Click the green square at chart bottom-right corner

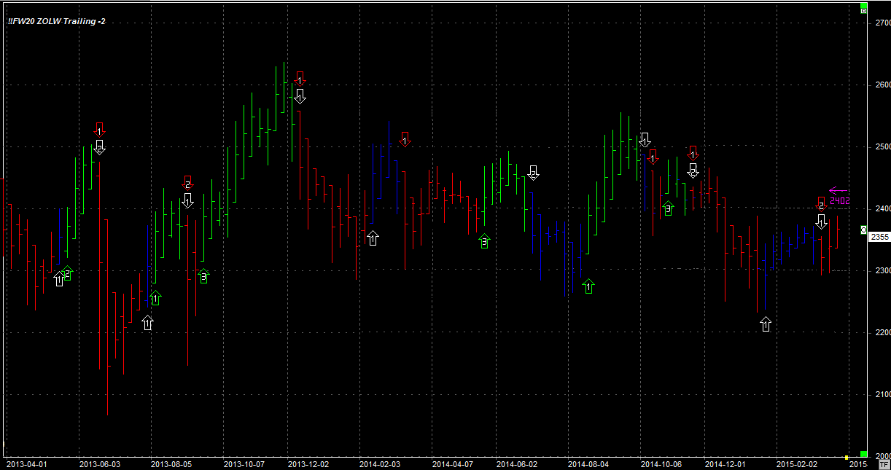(x=864, y=455)
